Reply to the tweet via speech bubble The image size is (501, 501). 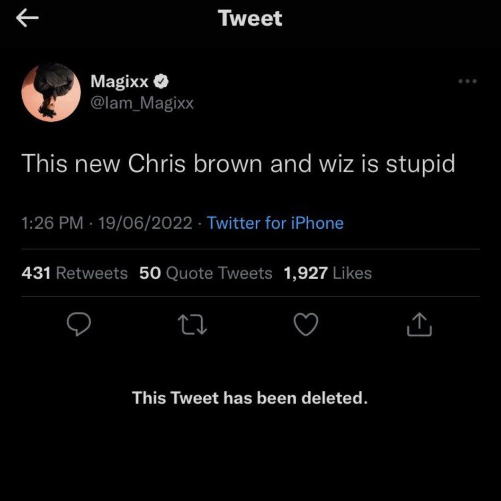point(80,325)
